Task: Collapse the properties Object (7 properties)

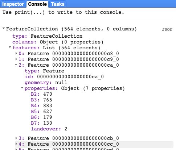Action: 22,88
